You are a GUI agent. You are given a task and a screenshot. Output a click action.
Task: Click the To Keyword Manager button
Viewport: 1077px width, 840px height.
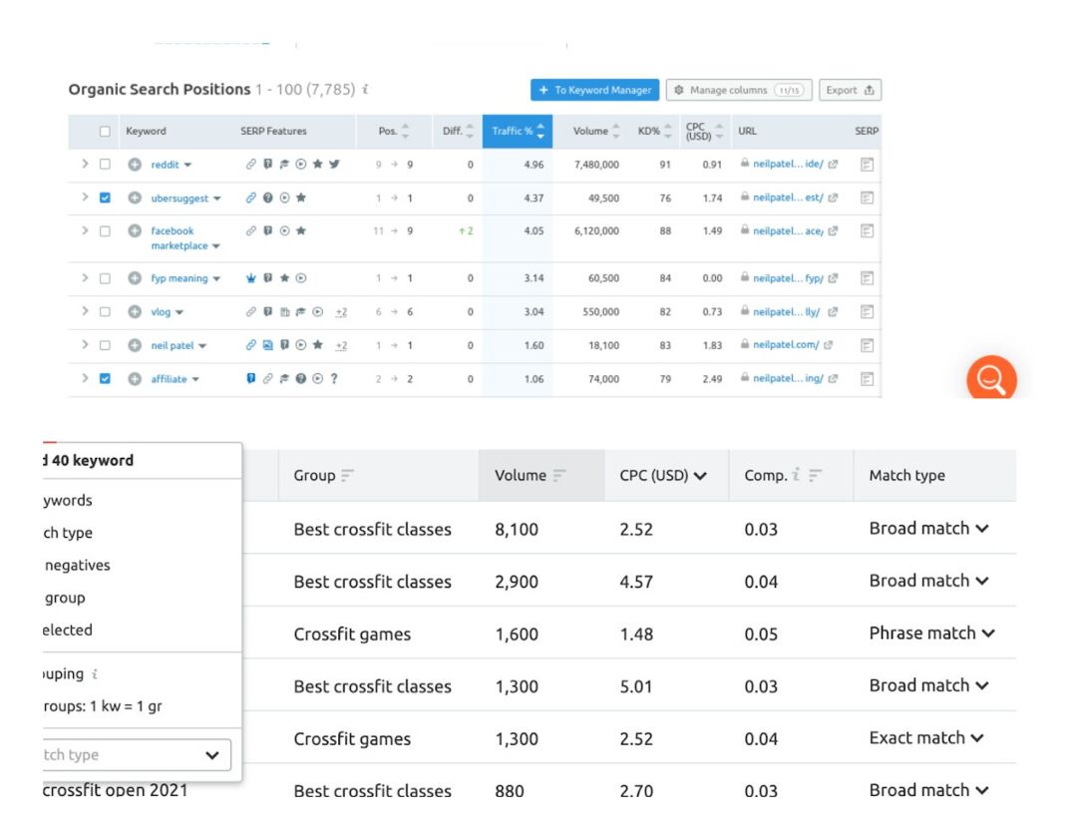point(594,90)
